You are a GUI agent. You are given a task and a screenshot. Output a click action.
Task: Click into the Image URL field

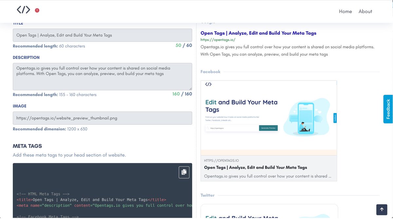103,118
